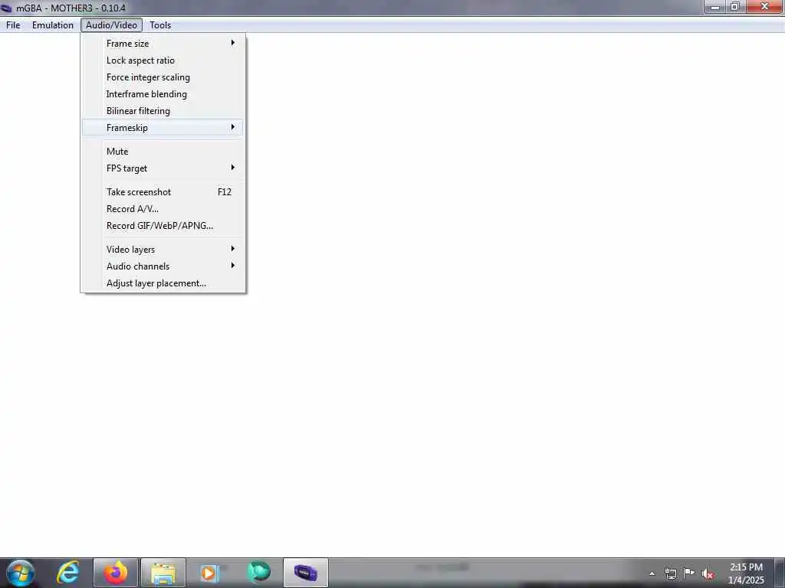Expand the Audio channels submenu
The width and height of the screenshot is (785, 588).
coord(163,266)
